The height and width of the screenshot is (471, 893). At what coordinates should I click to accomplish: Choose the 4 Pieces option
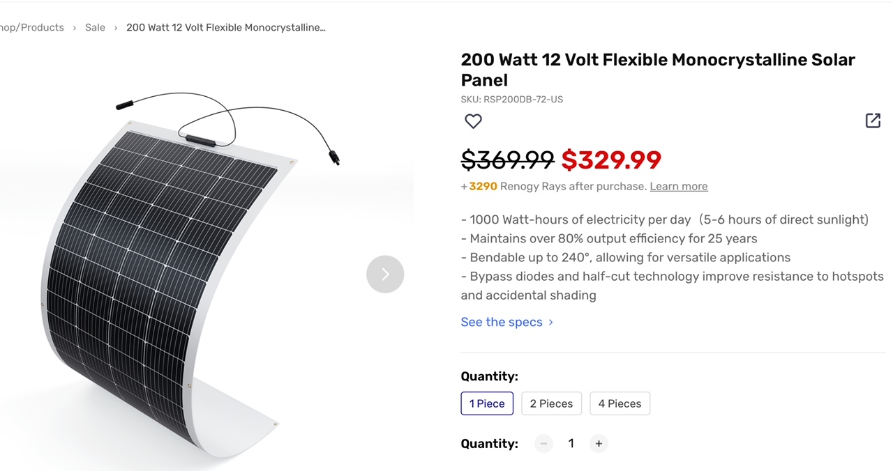pyautogui.click(x=620, y=403)
